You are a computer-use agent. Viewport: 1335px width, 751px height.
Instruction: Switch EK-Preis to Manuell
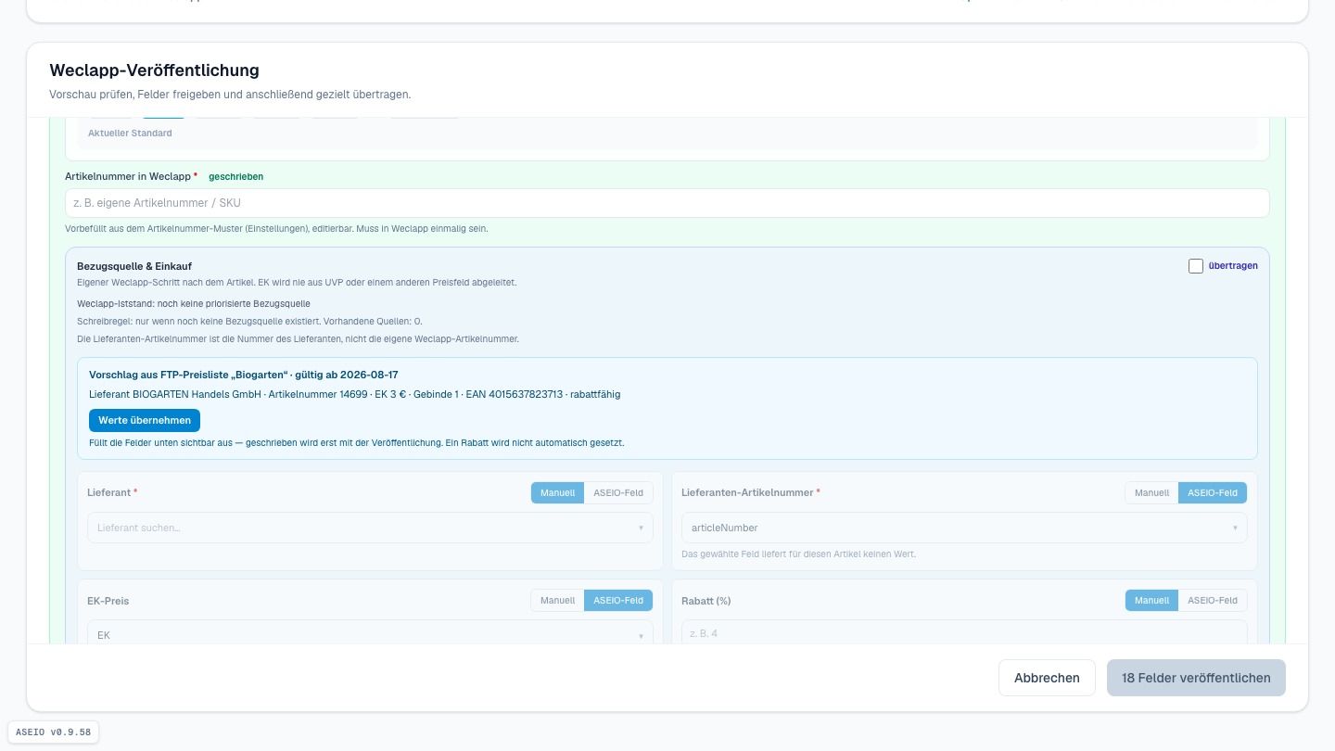coord(557,601)
